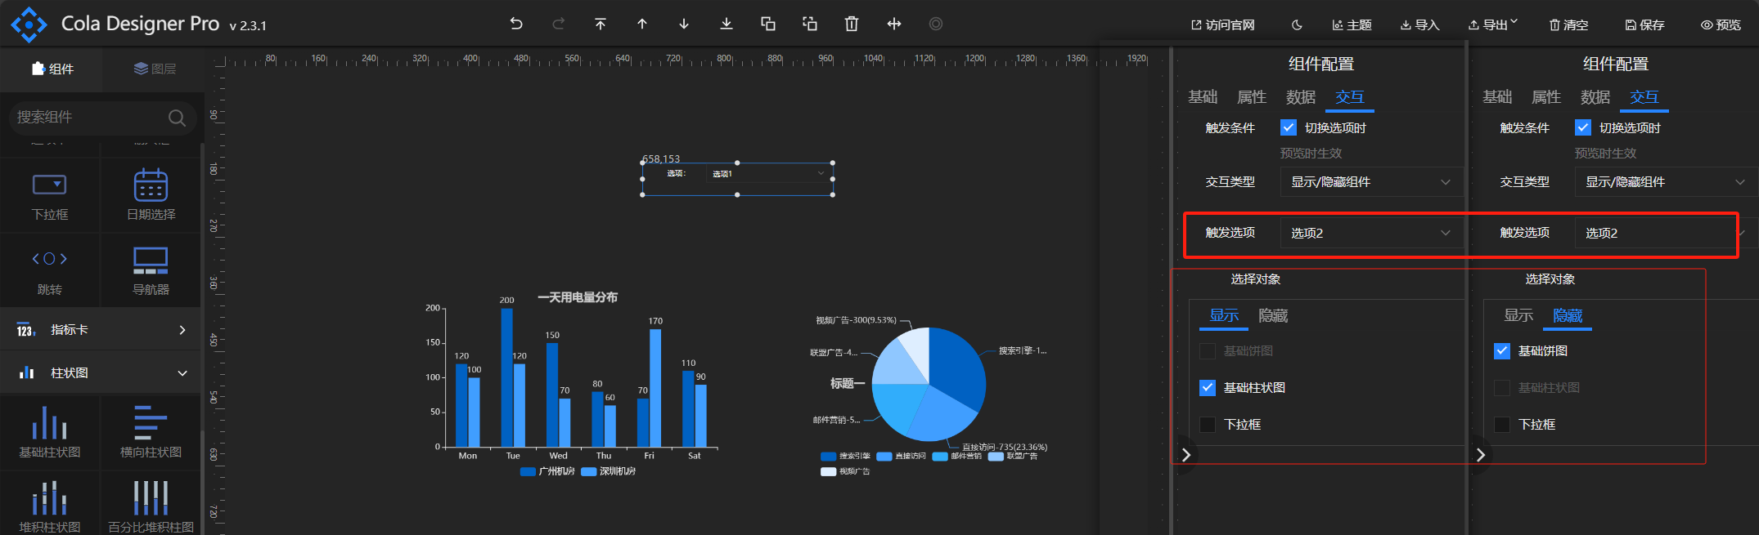Toggle dark mode with the moon icon
1759x535 pixels.
(1297, 25)
